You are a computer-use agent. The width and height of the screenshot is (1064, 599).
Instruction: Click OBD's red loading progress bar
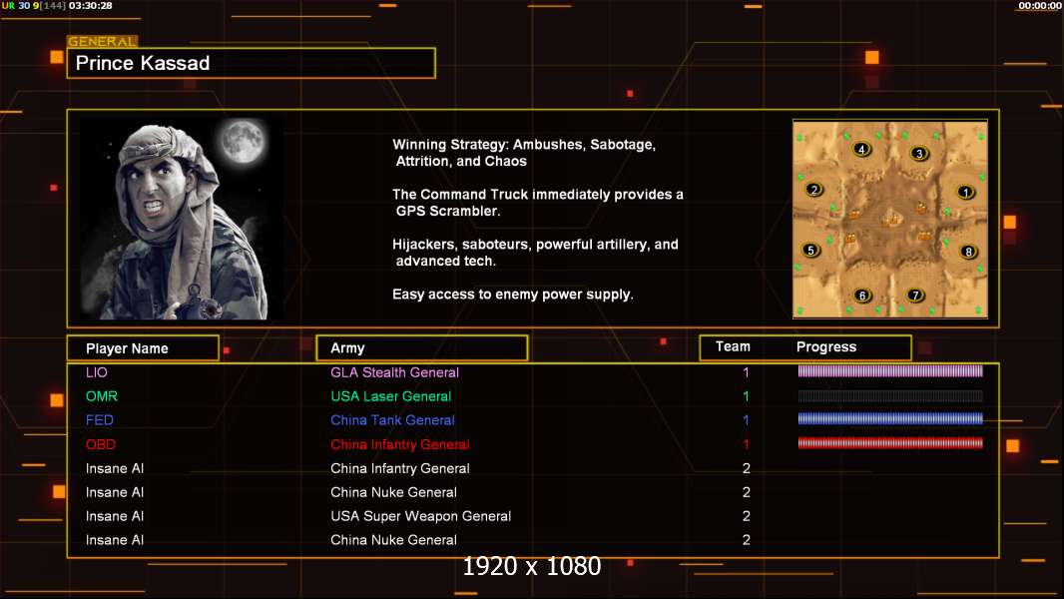pos(890,443)
